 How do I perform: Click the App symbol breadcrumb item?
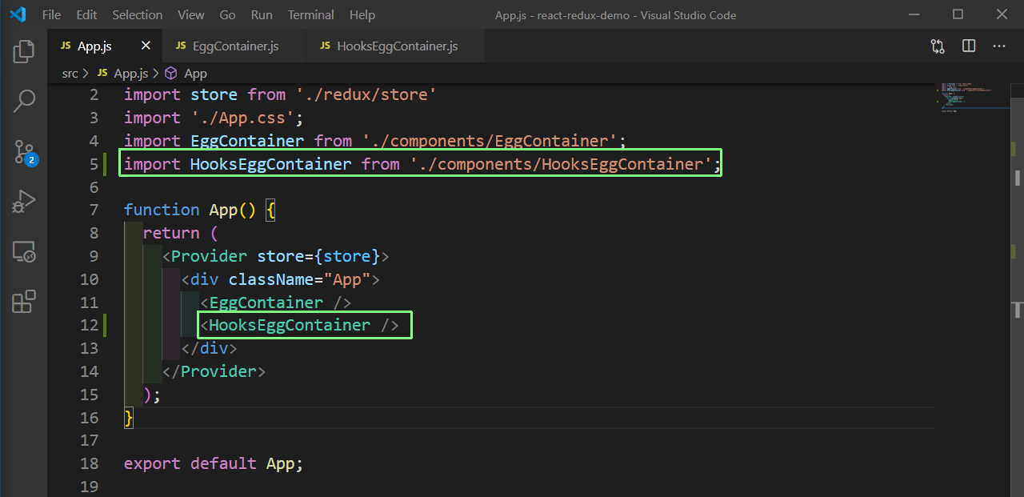(x=186, y=73)
